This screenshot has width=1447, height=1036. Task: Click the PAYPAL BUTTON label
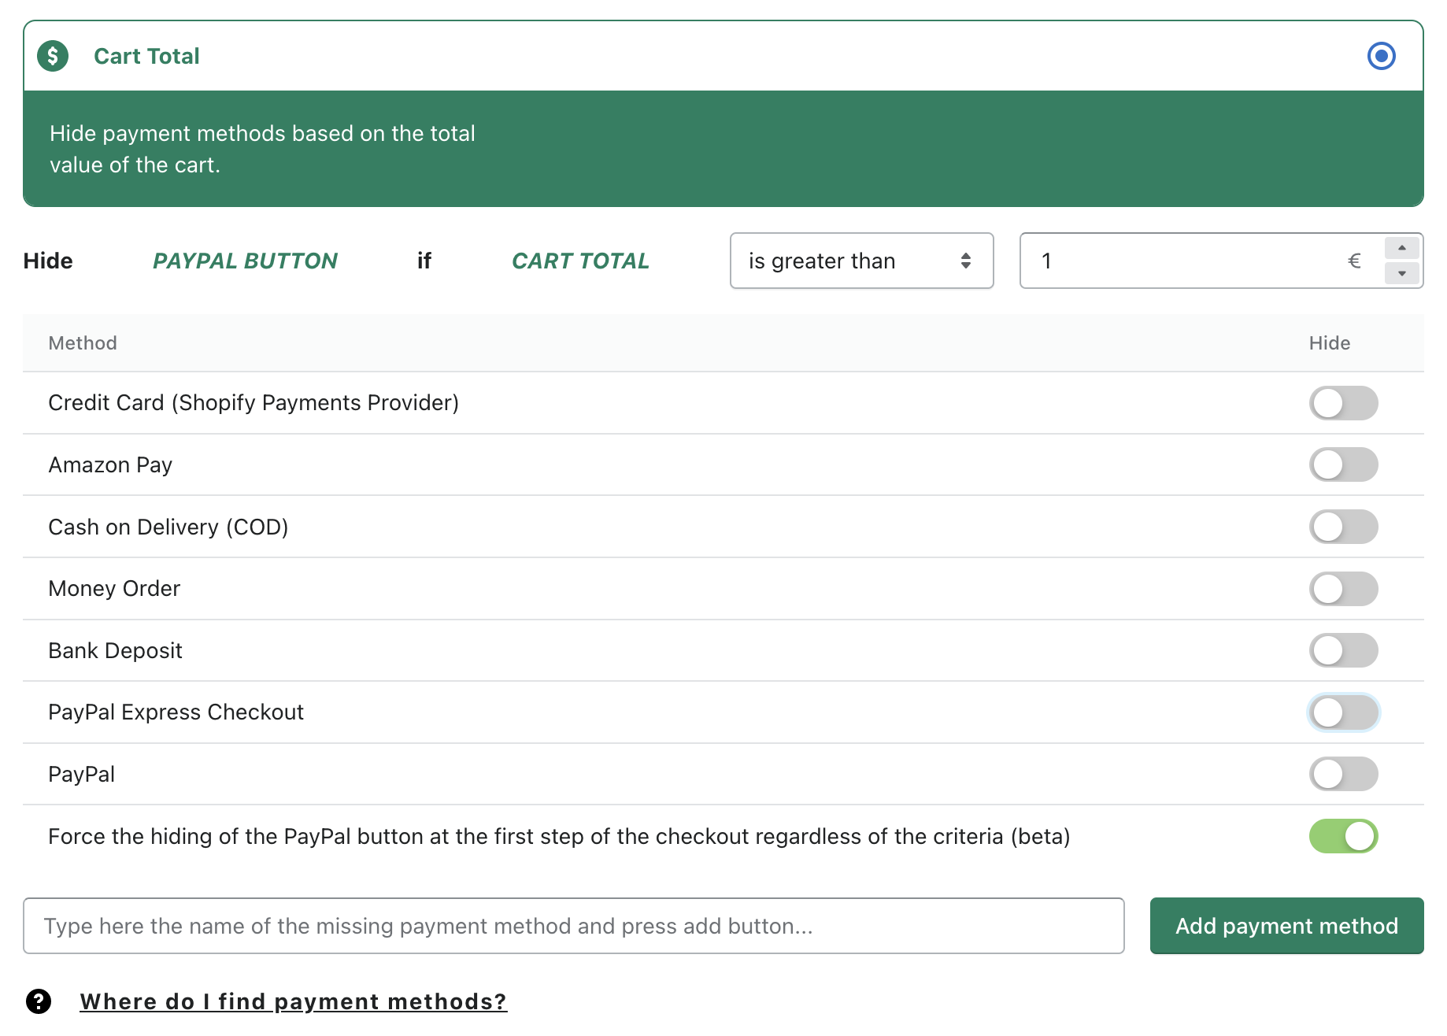point(245,261)
